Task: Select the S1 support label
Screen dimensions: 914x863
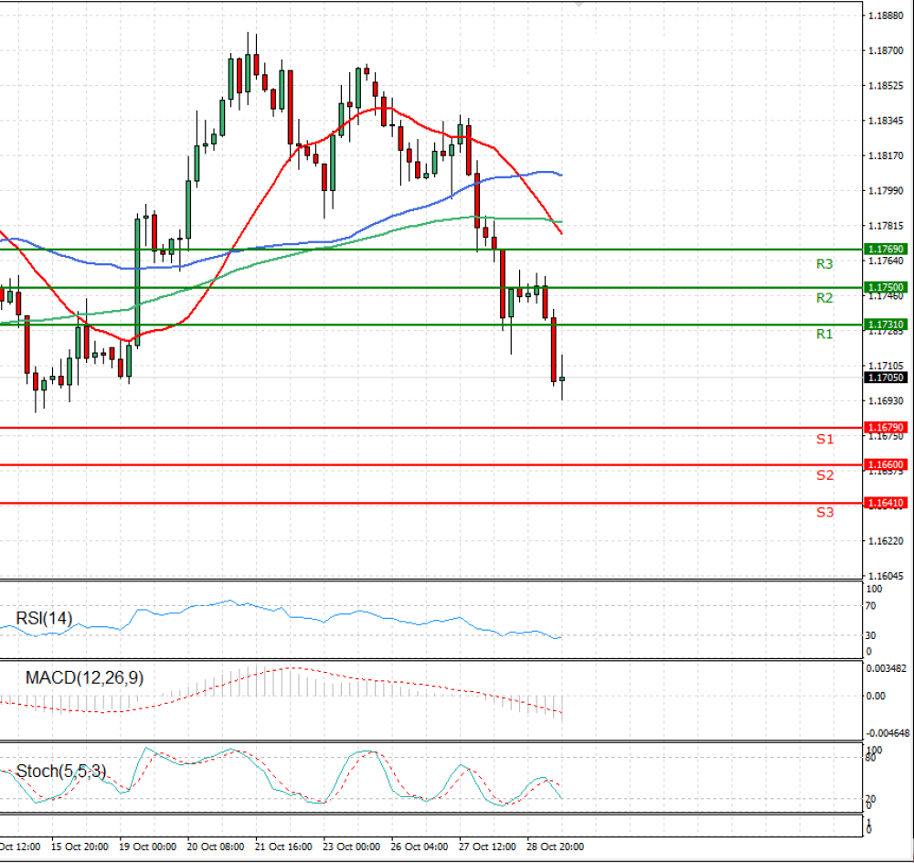Action: [x=824, y=439]
